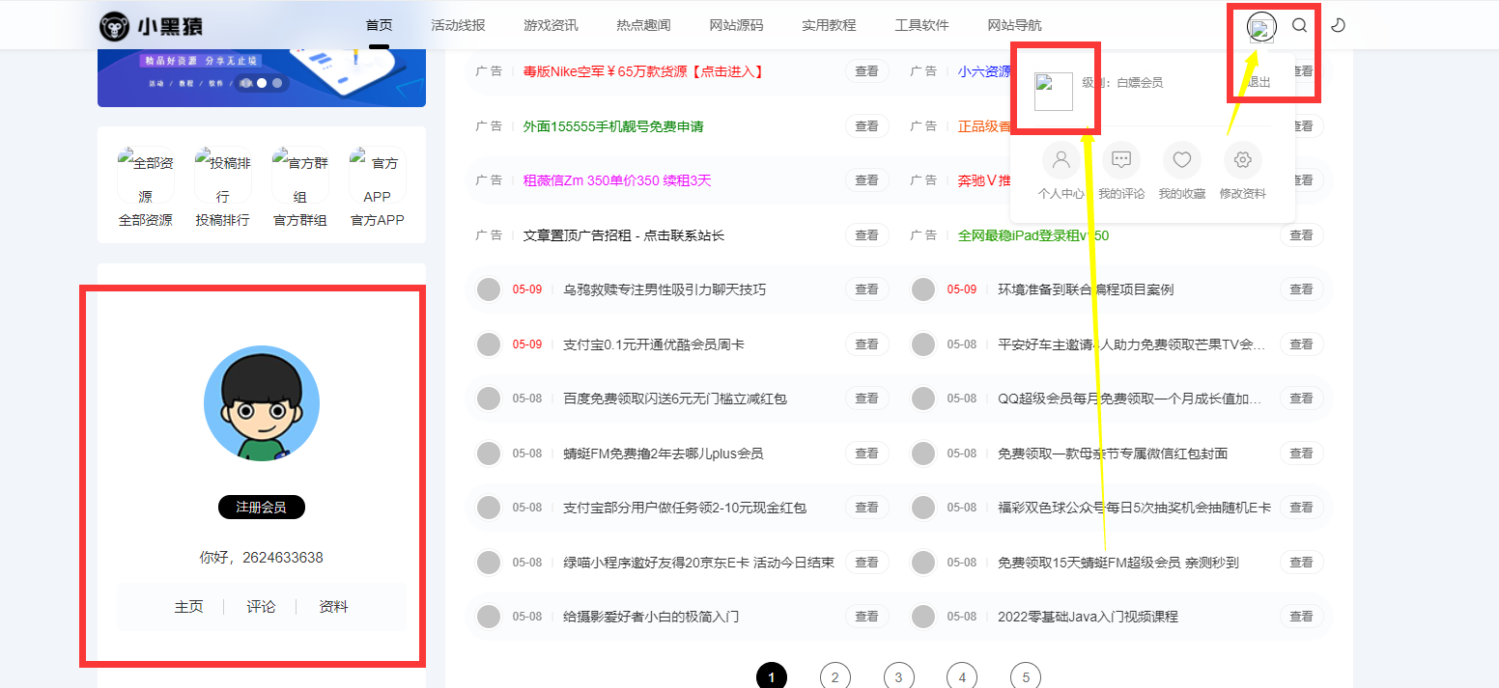Open 我的收藏 heart icon

pyautogui.click(x=1182, y=159)
